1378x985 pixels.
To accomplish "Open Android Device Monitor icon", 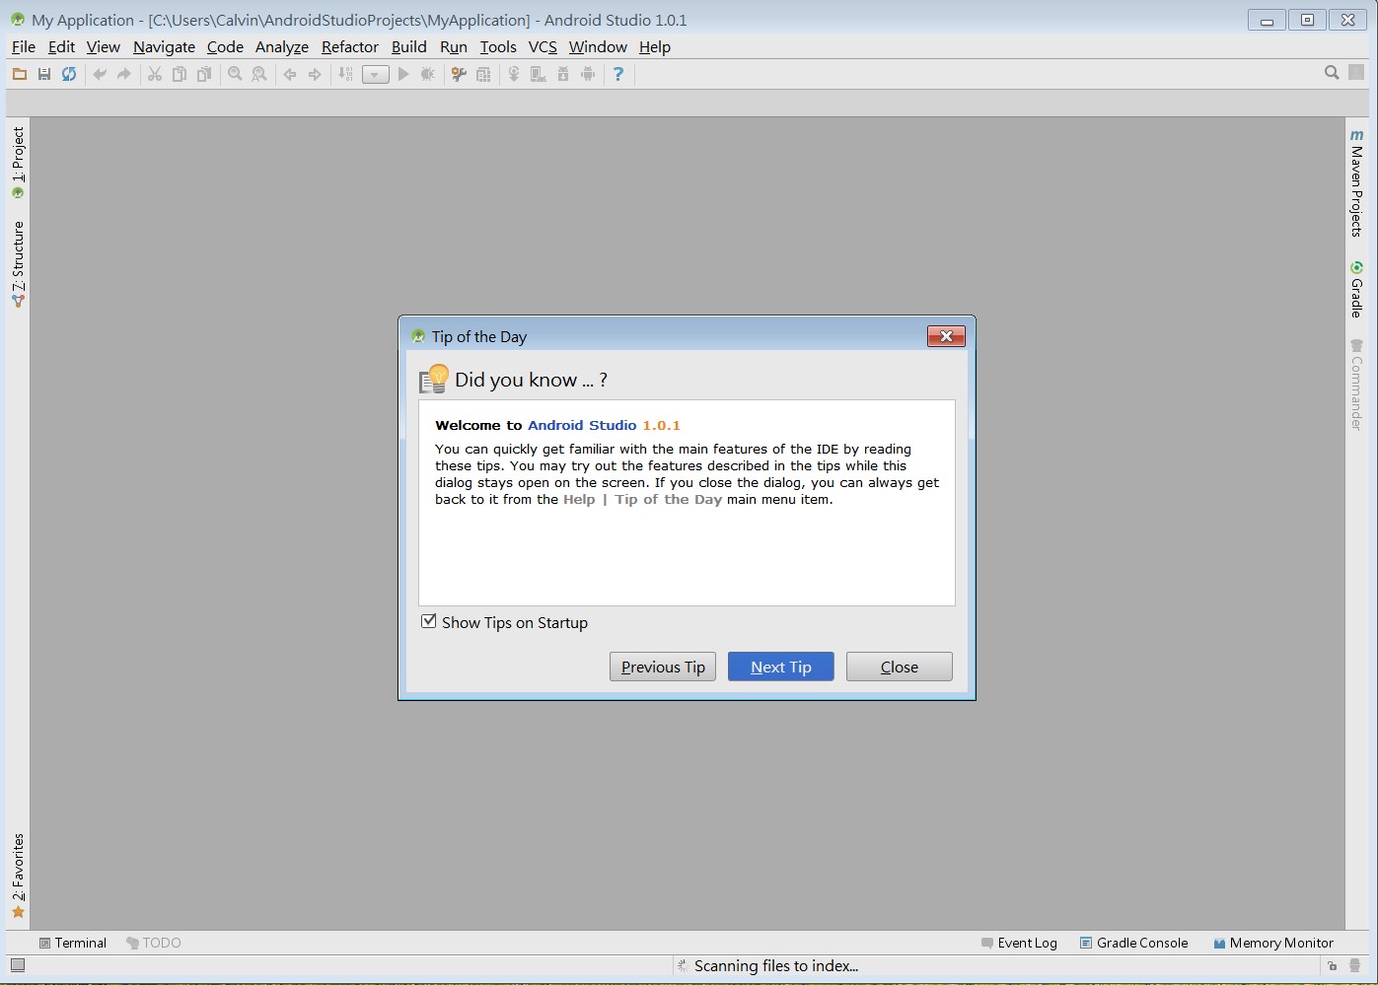I will 588,74.
